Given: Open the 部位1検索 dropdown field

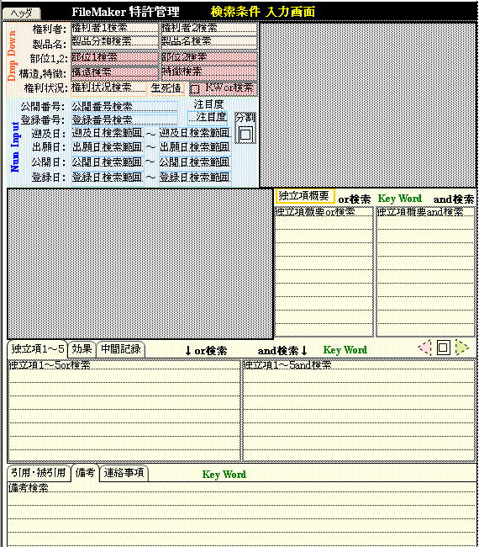Looking at the screenshot, I should 114,57.
